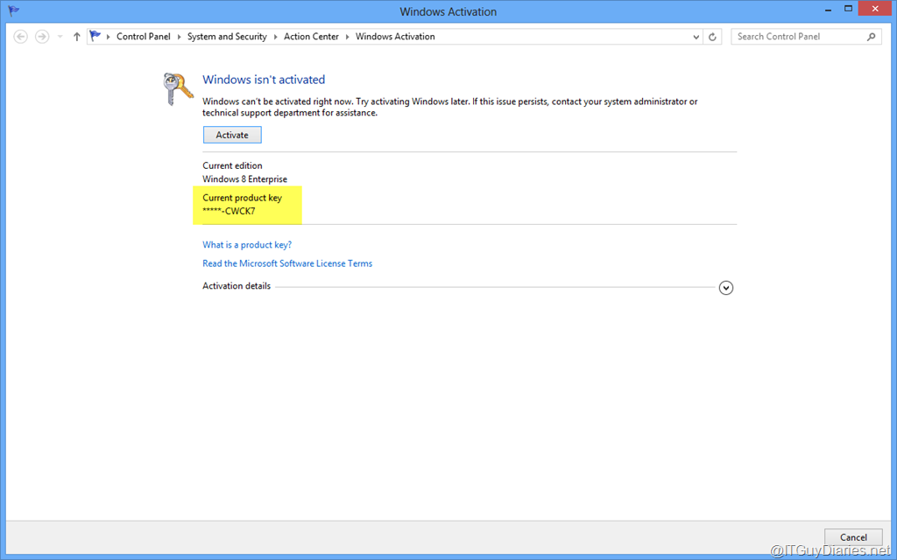Screen dimensions: 897x560
Task: Open the recent locations dropdown arrow
Action: pos(60,37)
